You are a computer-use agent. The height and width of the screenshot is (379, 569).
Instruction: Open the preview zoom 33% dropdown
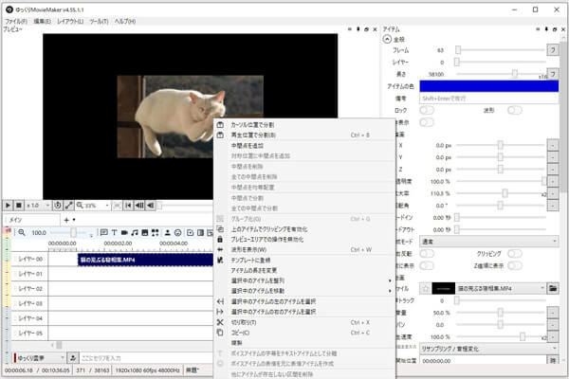click(93, 206)
